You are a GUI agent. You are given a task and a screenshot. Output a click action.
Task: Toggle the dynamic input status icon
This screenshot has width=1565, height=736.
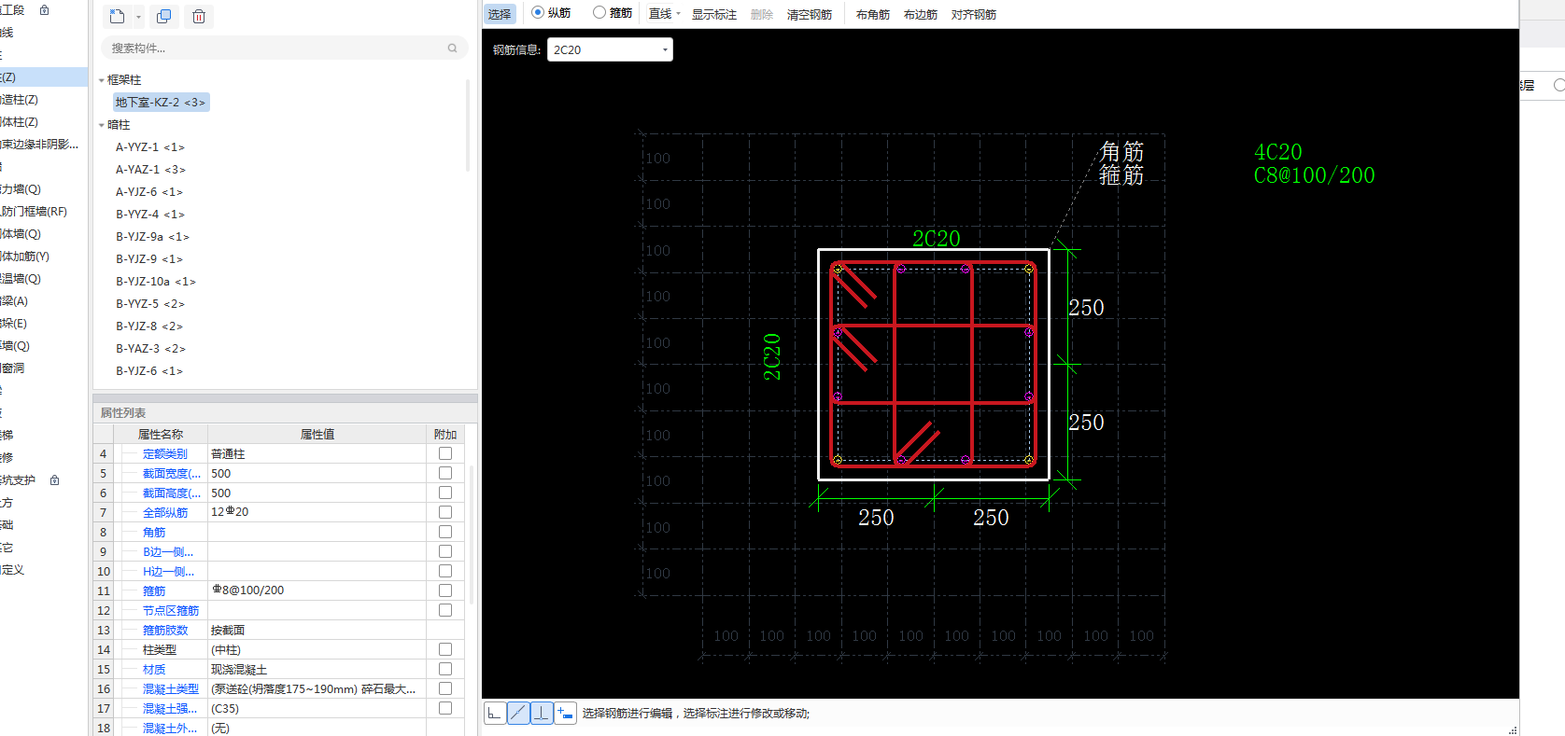(x=565, y=713)
